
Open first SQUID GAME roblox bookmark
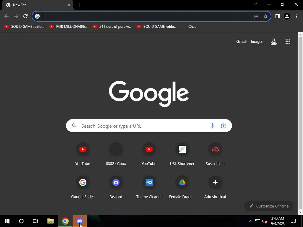(x=24, y=27)
